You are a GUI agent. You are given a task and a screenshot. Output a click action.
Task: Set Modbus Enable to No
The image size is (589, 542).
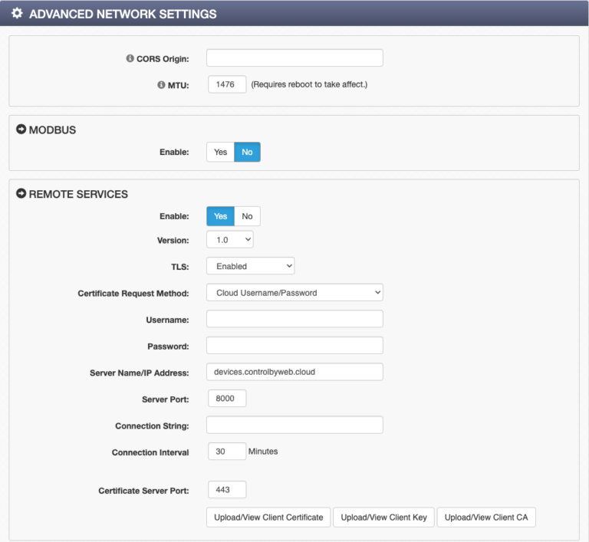pos(247,152)
